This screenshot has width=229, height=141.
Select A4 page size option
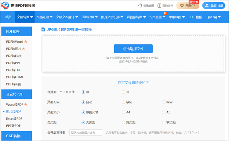[x=123, y=112]
